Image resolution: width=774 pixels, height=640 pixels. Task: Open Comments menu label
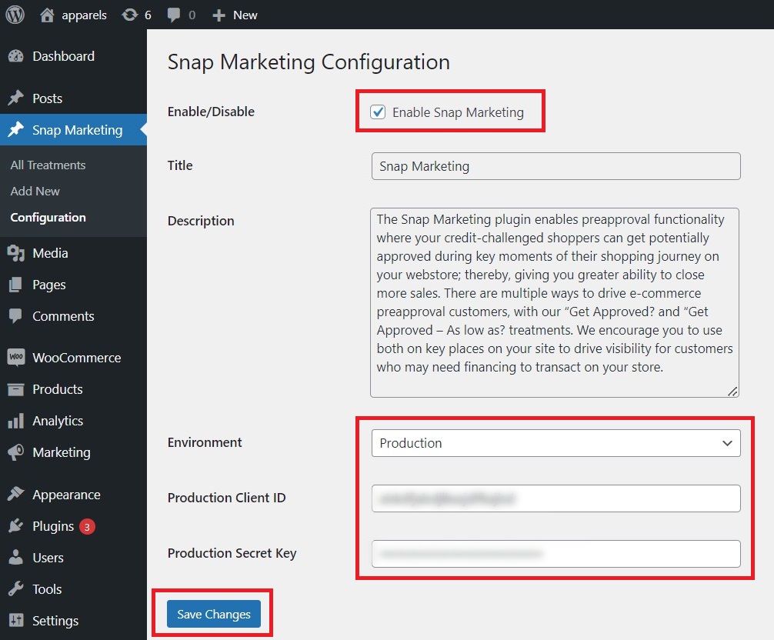coord(63,316)
